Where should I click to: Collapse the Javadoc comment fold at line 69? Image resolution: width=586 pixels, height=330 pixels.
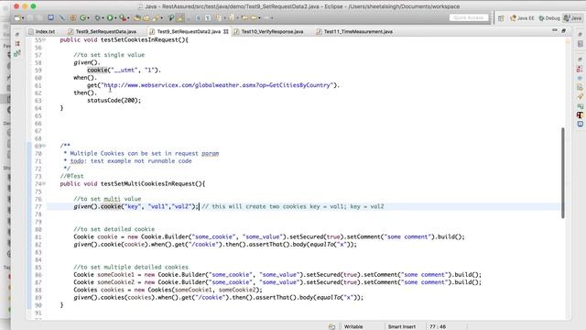tap(44, 146)
